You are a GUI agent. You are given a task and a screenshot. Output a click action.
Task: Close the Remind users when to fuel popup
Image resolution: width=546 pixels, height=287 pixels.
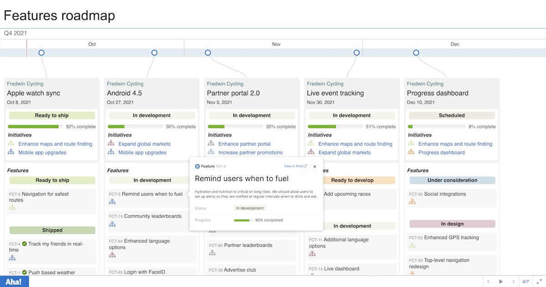pyautogui.click(x=314, y=166)
